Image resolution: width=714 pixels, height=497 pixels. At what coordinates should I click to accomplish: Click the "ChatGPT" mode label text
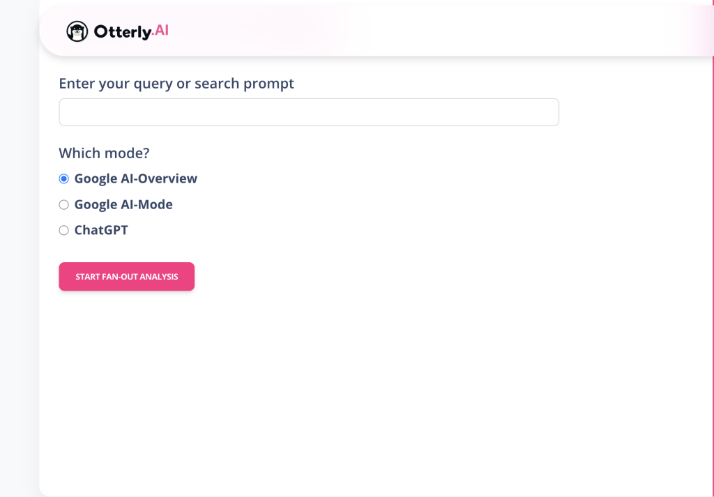[101, 231]
